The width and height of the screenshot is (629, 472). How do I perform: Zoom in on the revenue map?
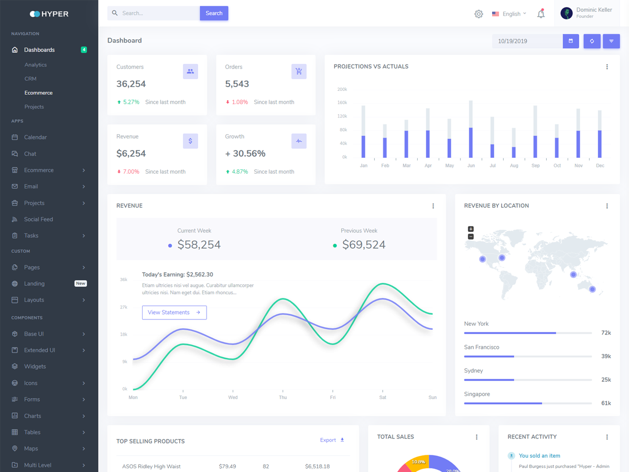(471, 229)
